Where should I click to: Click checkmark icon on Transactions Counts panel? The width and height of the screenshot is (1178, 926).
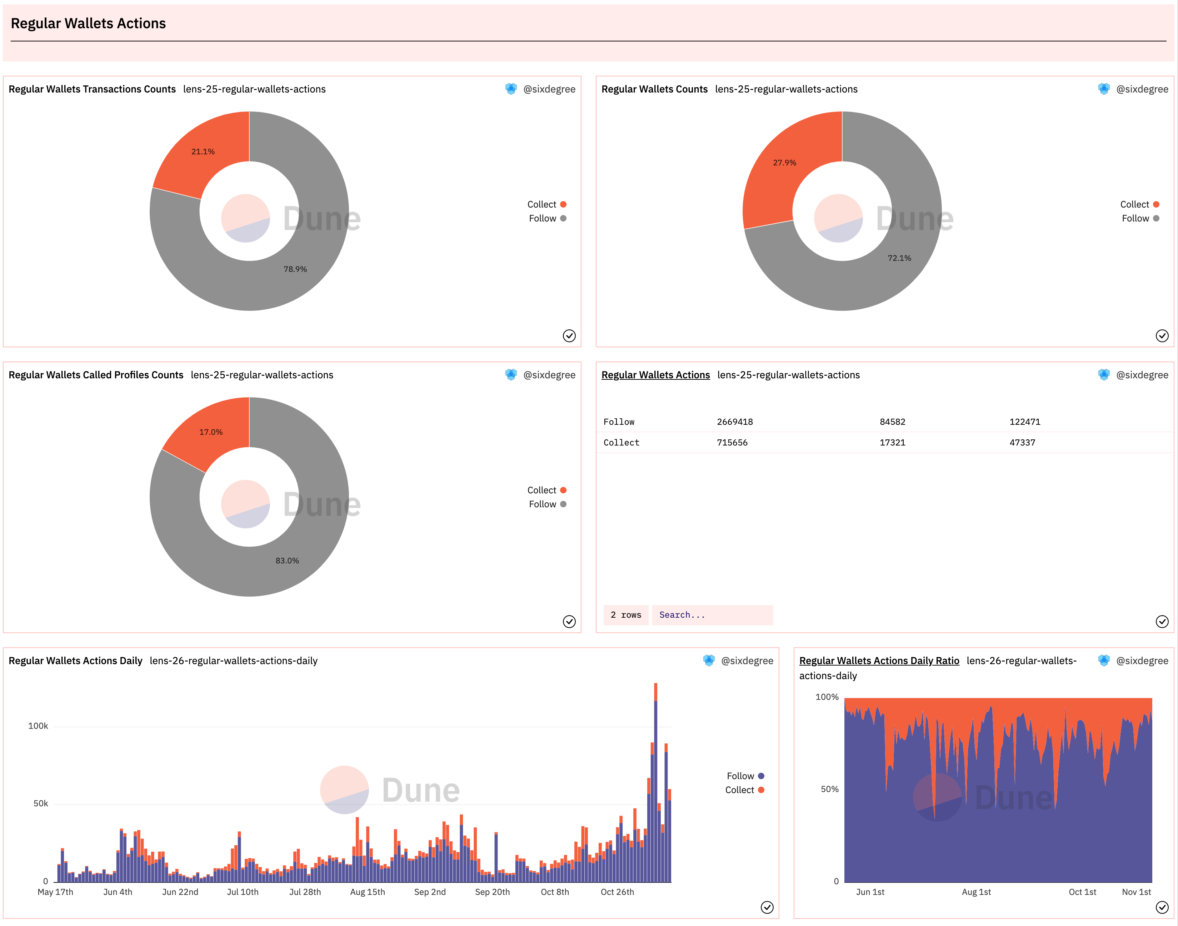point(569,335)
